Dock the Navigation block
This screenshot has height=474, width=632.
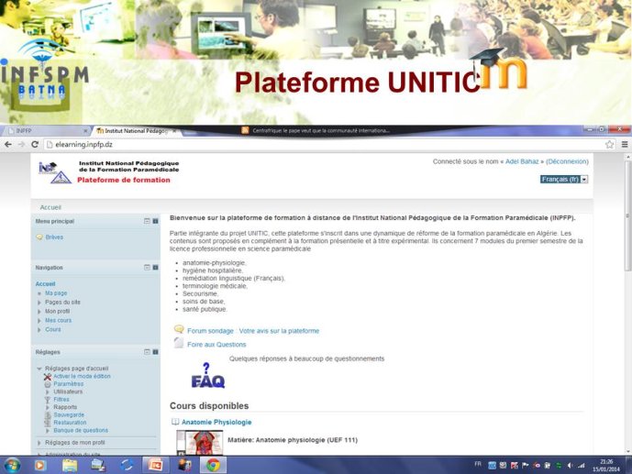click(x=155, y=268)
